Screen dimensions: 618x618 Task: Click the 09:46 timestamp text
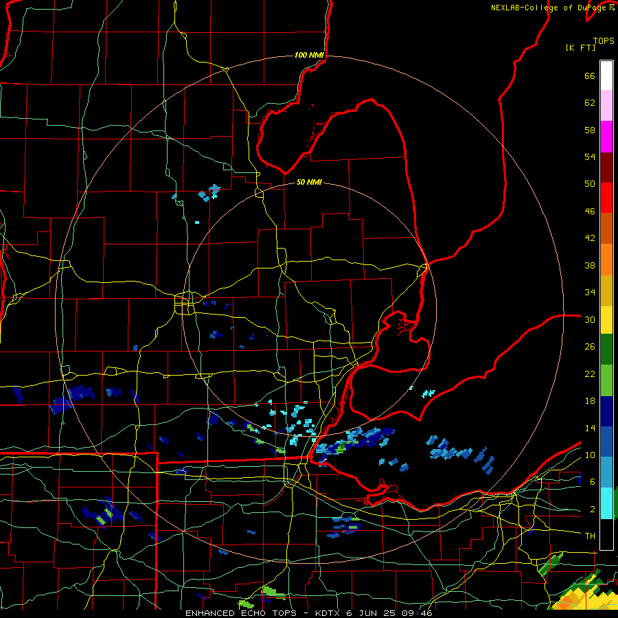417,613
